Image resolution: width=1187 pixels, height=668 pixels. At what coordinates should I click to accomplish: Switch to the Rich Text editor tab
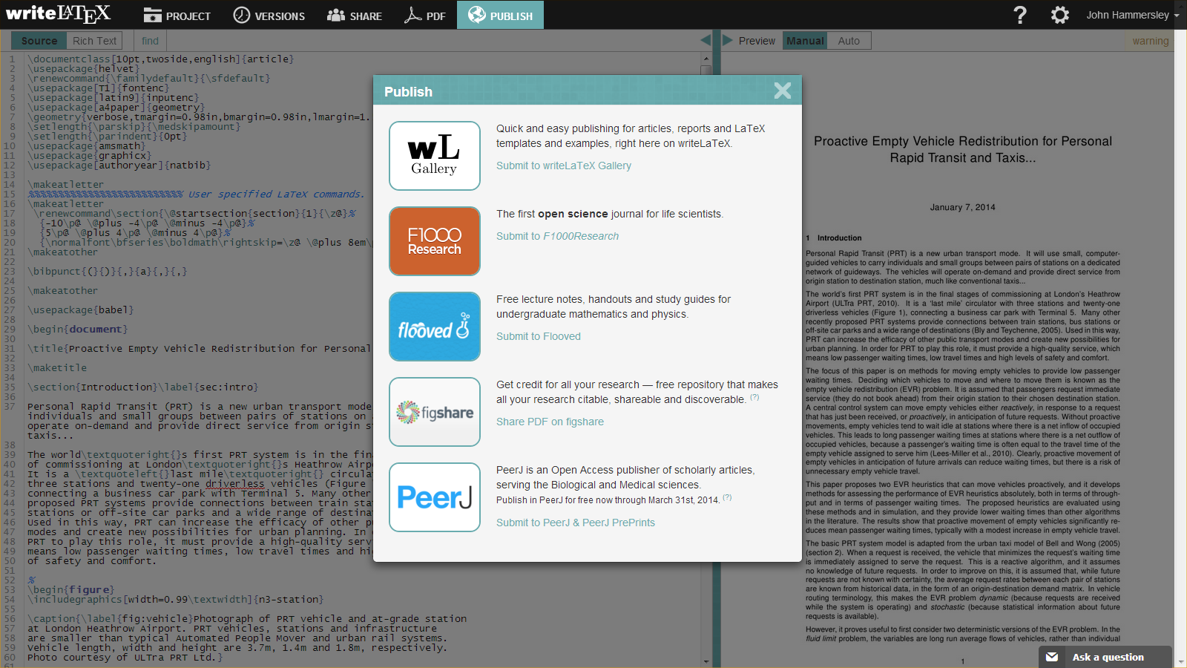pos(94,41)
